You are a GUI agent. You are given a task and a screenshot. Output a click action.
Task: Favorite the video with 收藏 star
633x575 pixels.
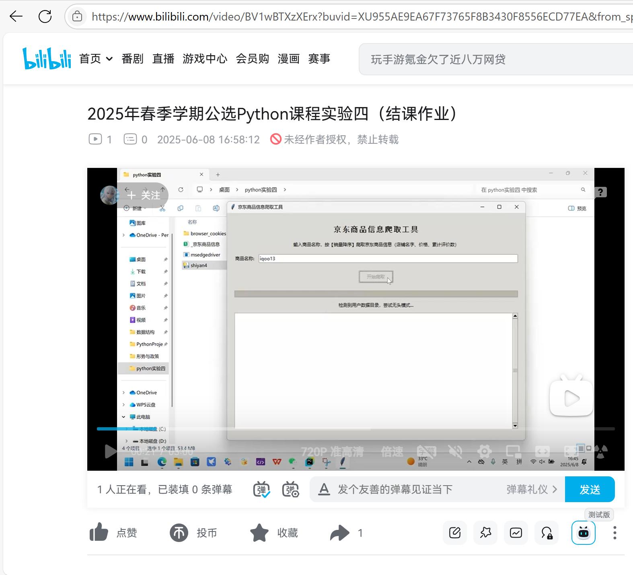pos(259,533)
